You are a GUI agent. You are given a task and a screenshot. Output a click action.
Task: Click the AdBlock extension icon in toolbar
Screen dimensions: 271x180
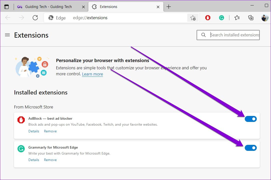pos(208,18)
